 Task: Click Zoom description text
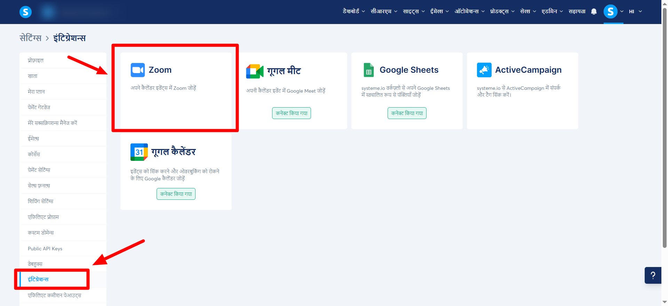tap(164, 88)
